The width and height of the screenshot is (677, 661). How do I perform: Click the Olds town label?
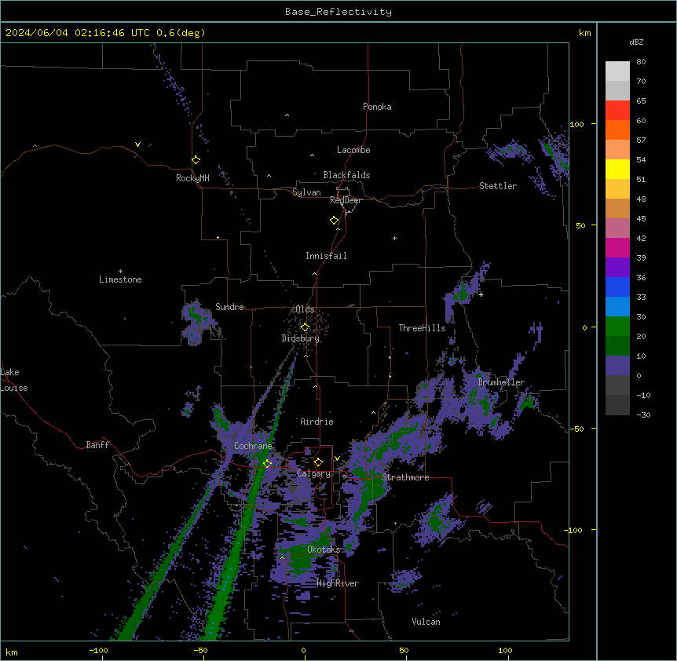(x=305, y=309)
